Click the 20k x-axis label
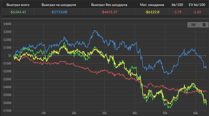Image resolution: width=209 pixels, height=116 pixels. click(x=74, y=113)
